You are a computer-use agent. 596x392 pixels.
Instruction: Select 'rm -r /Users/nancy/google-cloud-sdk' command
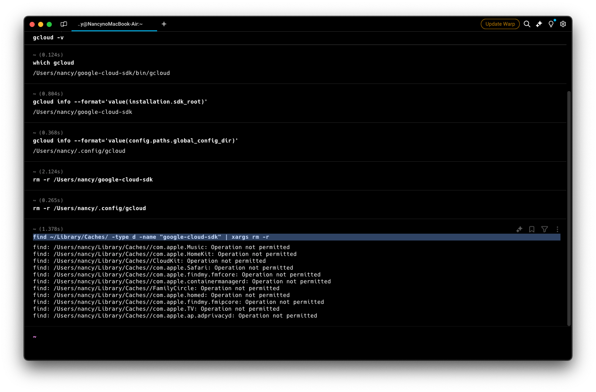[93, 180]
